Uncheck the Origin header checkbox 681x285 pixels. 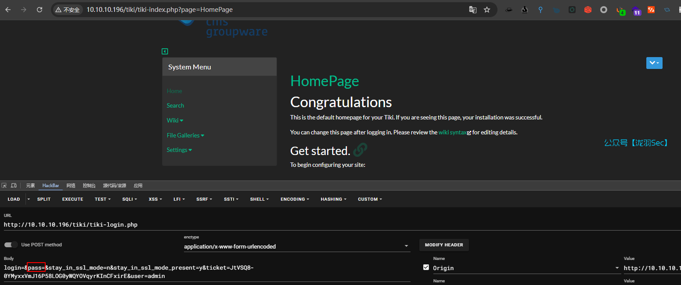coord(425,267)
